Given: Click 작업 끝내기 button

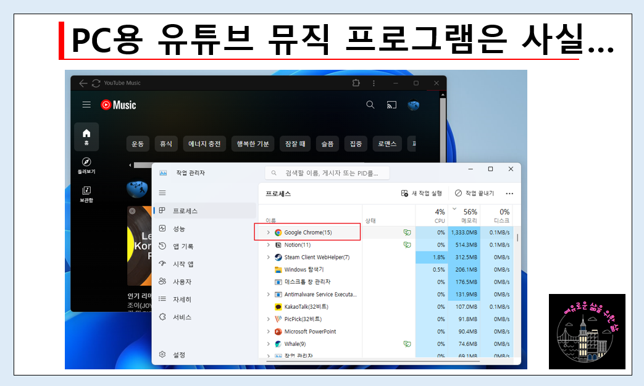Looking at the screenshot, I should click(474, 193).
